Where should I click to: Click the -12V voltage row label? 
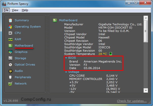click(x=73, y=89)
